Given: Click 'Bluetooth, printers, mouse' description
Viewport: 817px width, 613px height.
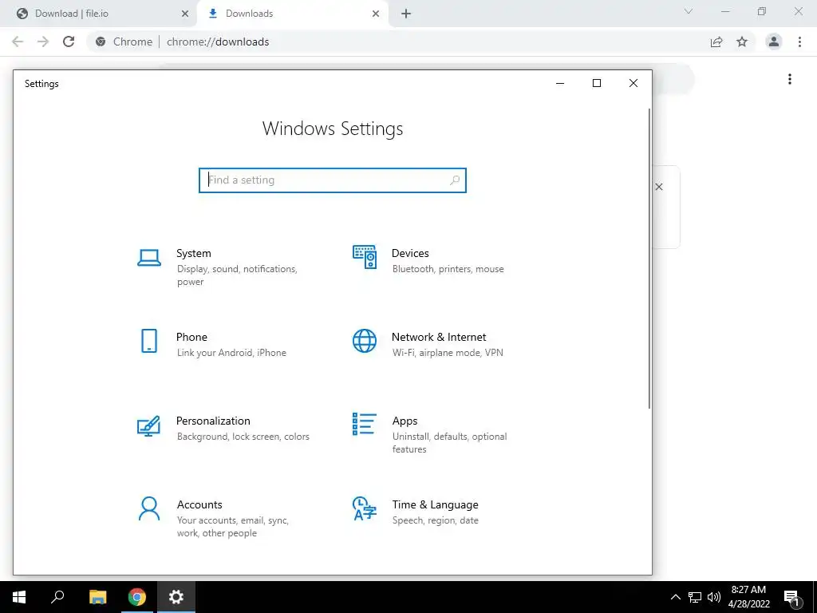Looking at the screenshot, I should pos(448,269).
